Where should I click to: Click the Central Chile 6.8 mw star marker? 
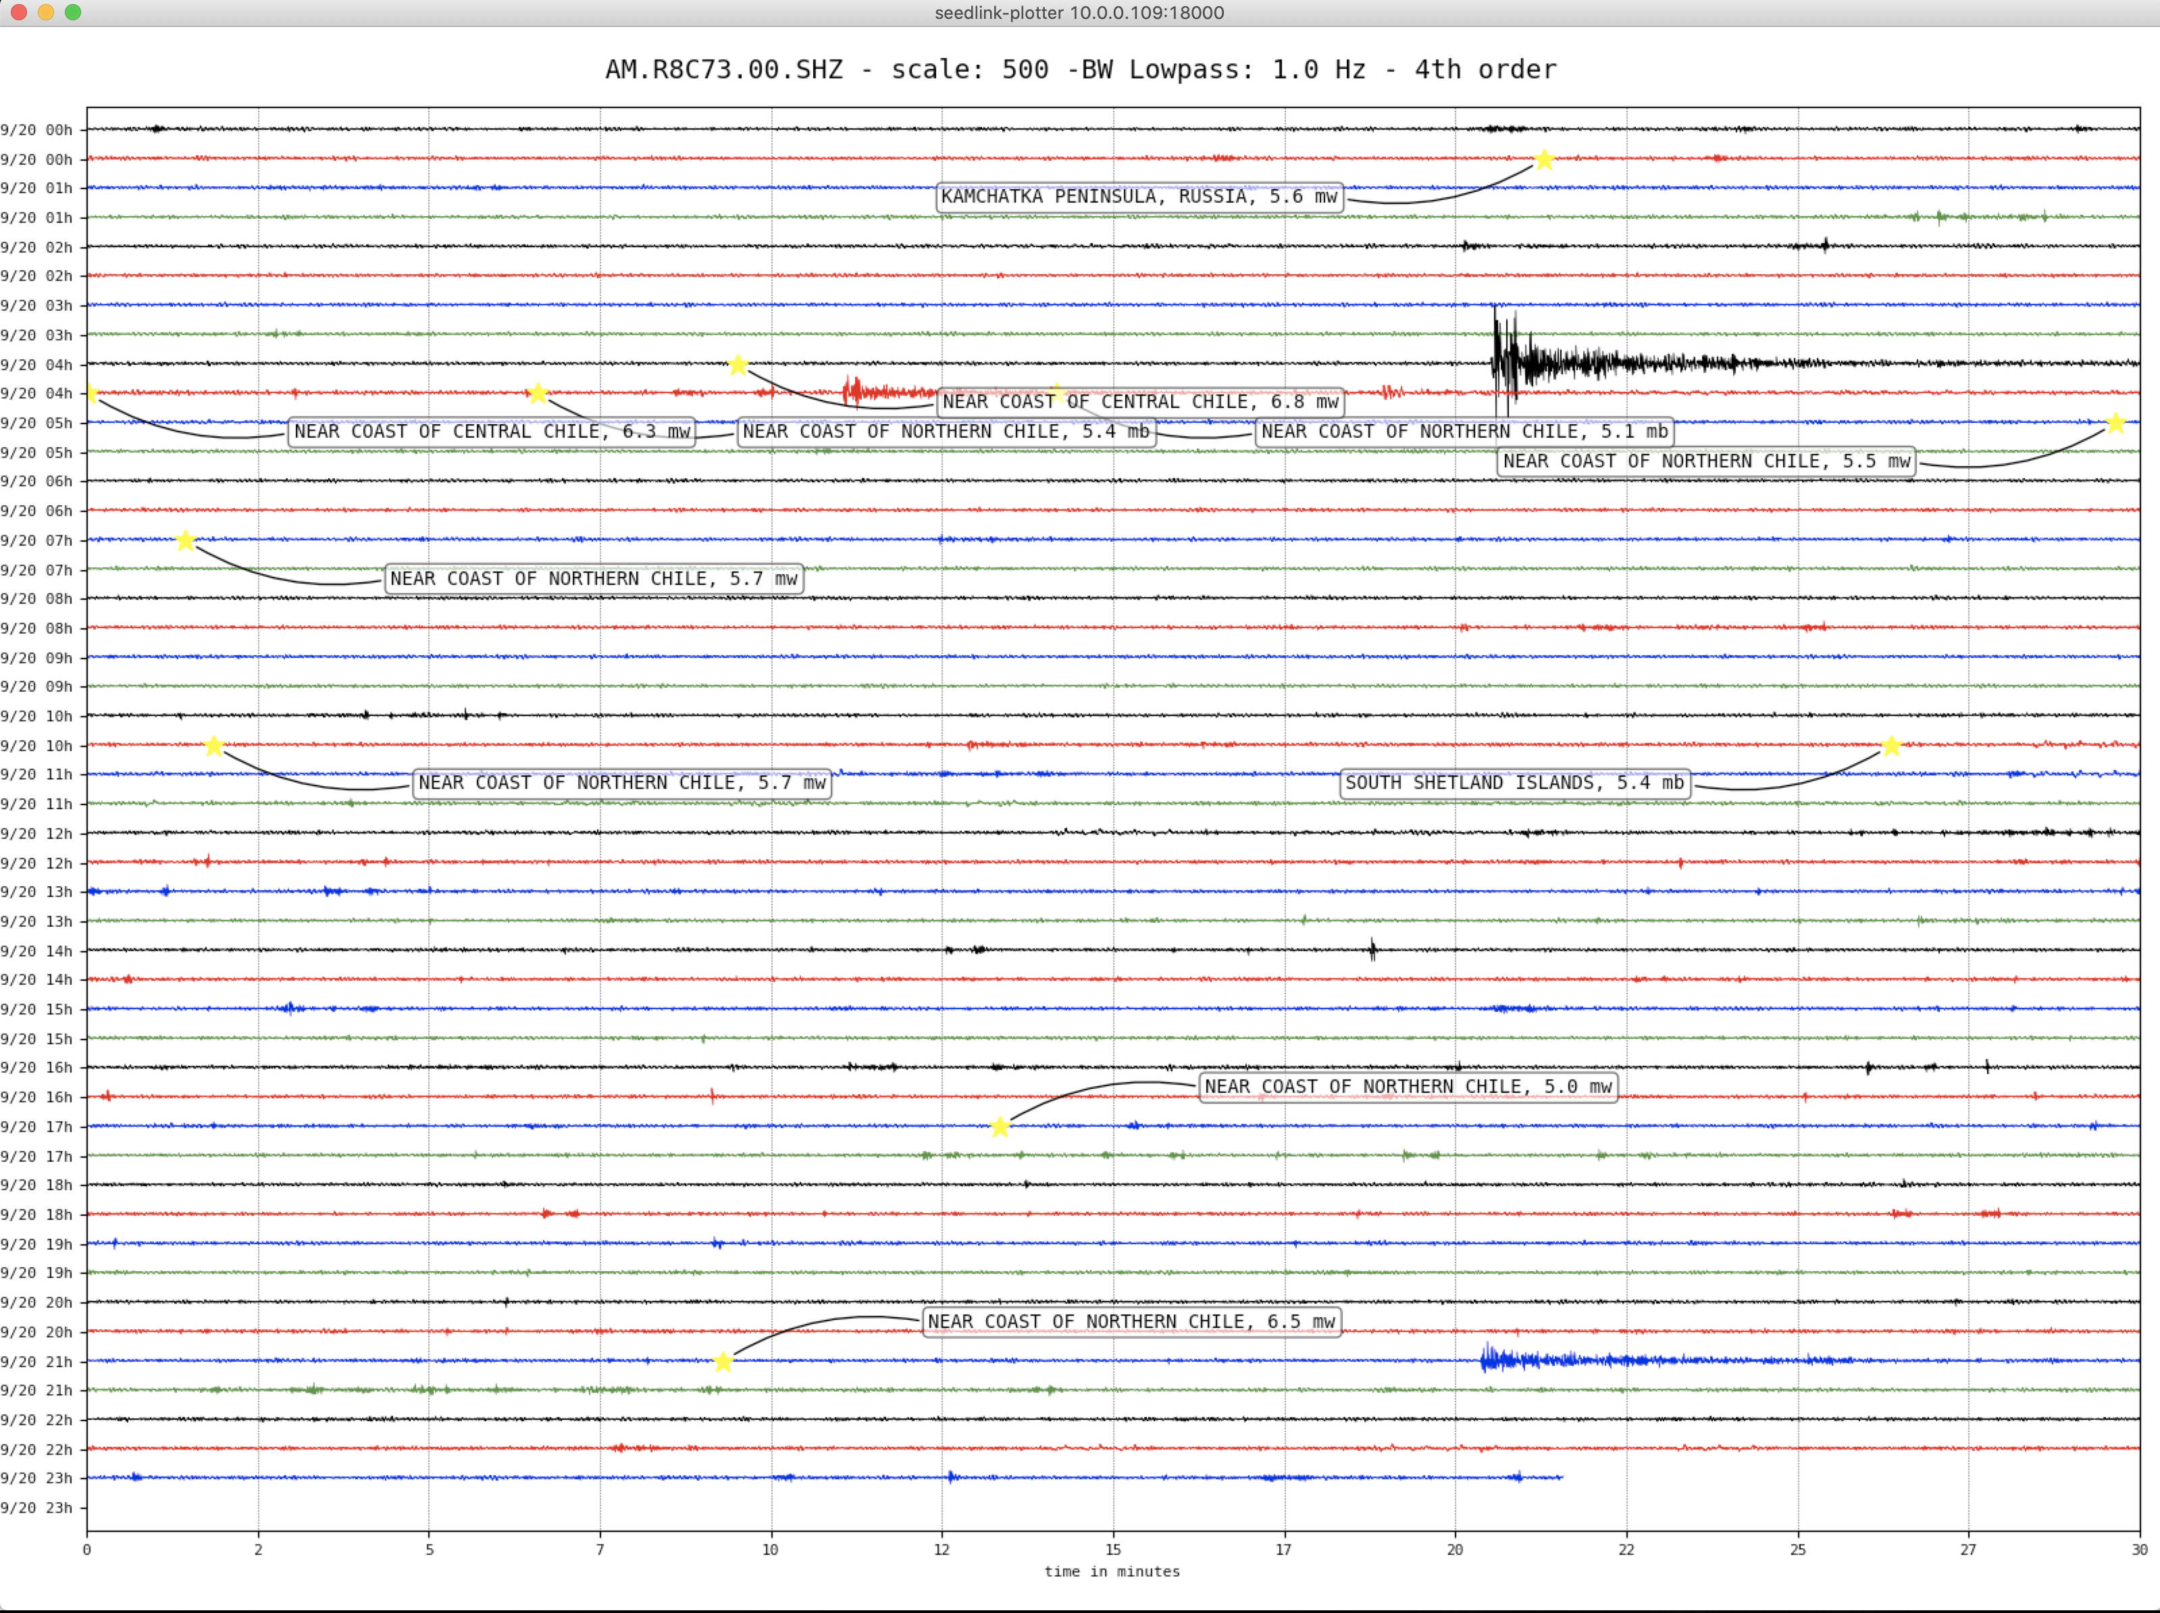click(x=739, y=365)
